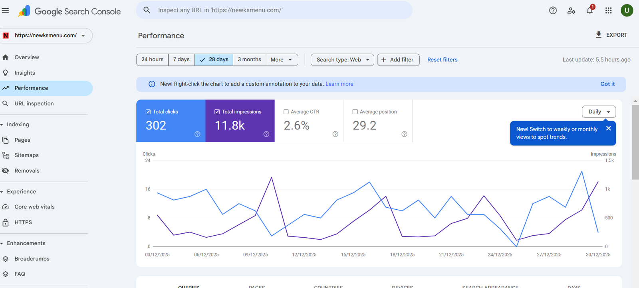
Task: Uncheck the Total clicks checkbox
Action: coord(148,112)
